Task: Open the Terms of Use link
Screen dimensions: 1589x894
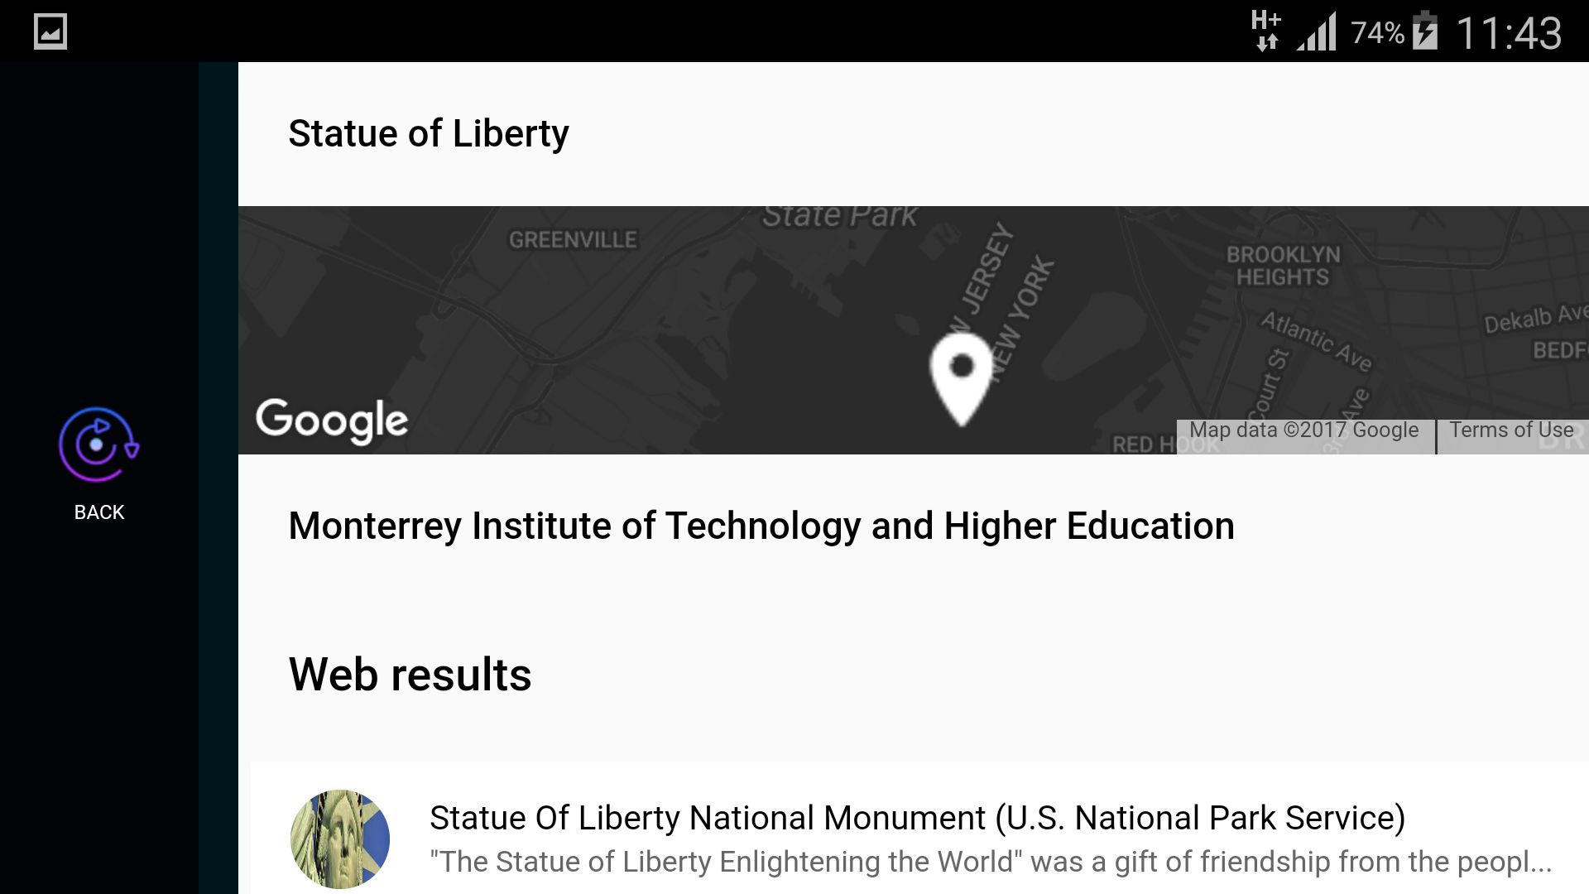Action: pos(1510,430)
